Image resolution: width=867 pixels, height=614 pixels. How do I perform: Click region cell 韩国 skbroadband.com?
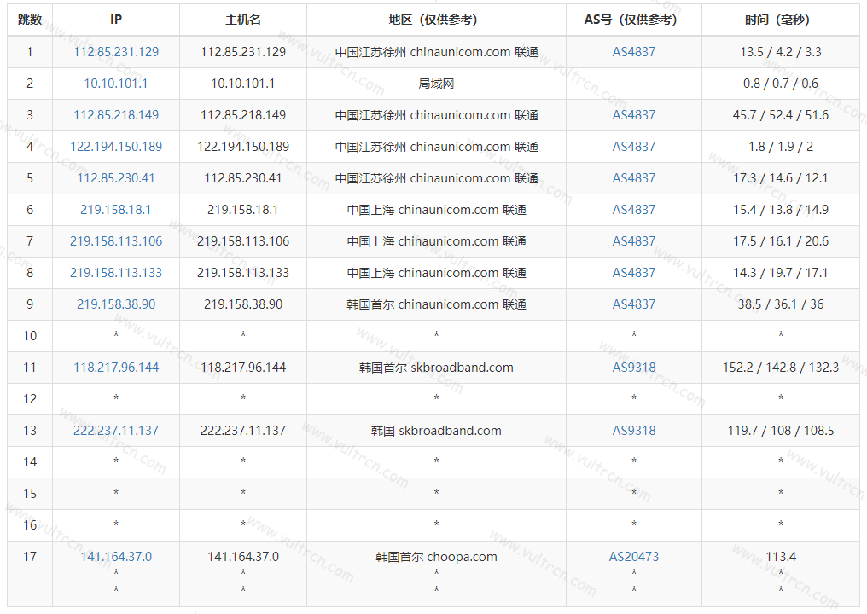(x=436, y=430)
